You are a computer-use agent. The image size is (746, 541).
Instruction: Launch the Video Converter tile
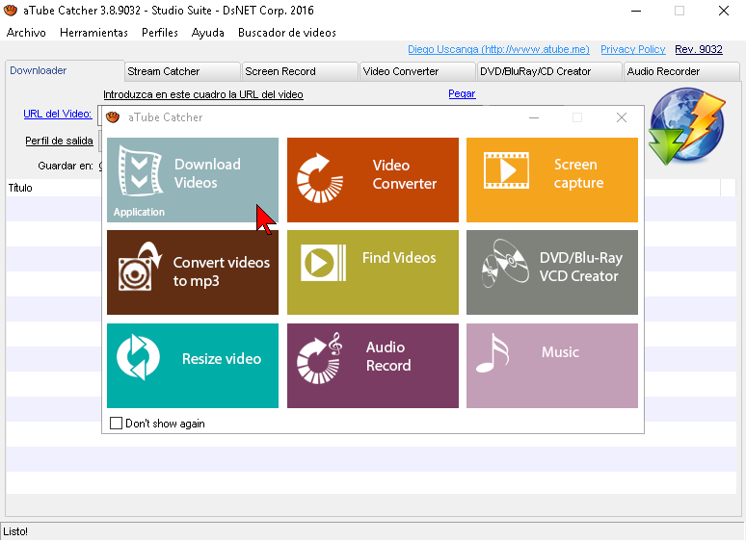pyautogui.click(x=373, y=180)
